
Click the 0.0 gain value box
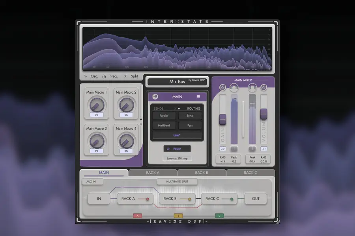click(x=222, y=149)
